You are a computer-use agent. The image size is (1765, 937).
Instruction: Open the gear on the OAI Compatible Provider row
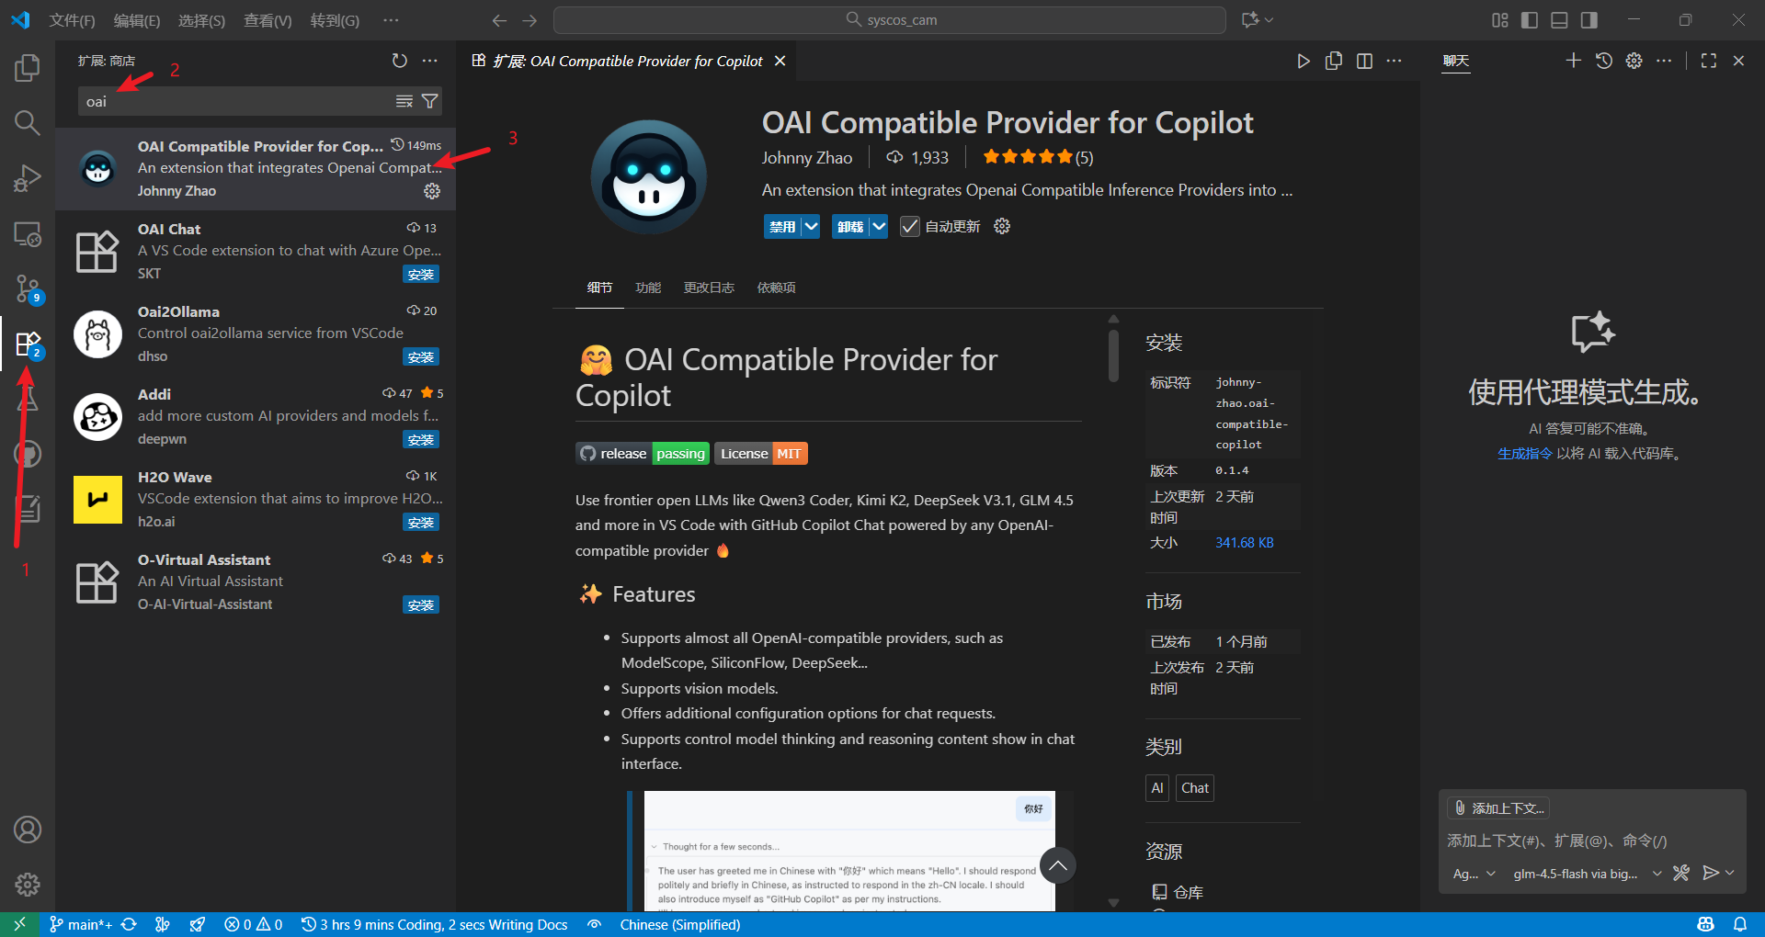pyautogui.click(x=432, y=191)
